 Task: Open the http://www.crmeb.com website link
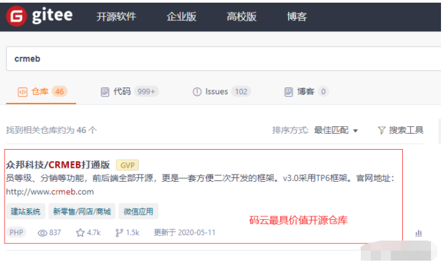pos(49,190)
